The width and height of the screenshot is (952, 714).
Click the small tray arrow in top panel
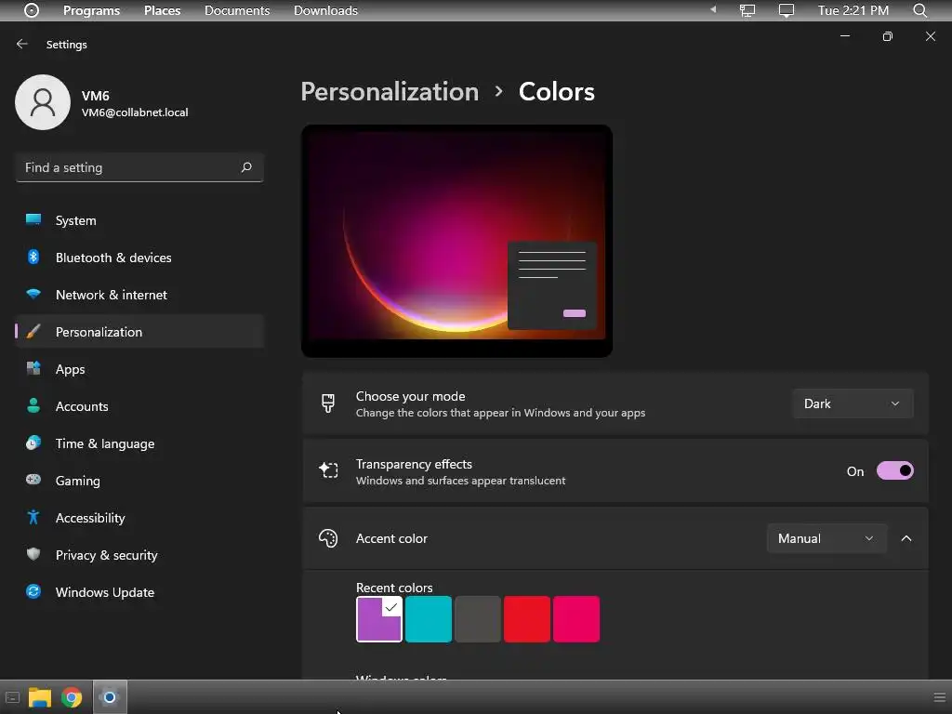(x=713, y=9)
